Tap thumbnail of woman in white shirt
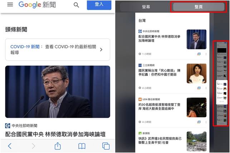Viewport: 230px width, 153px height. 197,73
